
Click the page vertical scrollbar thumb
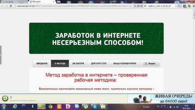[x=194, y=15]
